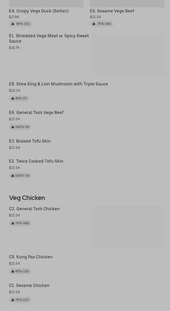Open C1. Sesame Chicken item
The width and height of the screenshot is (170, 311).
29,285
